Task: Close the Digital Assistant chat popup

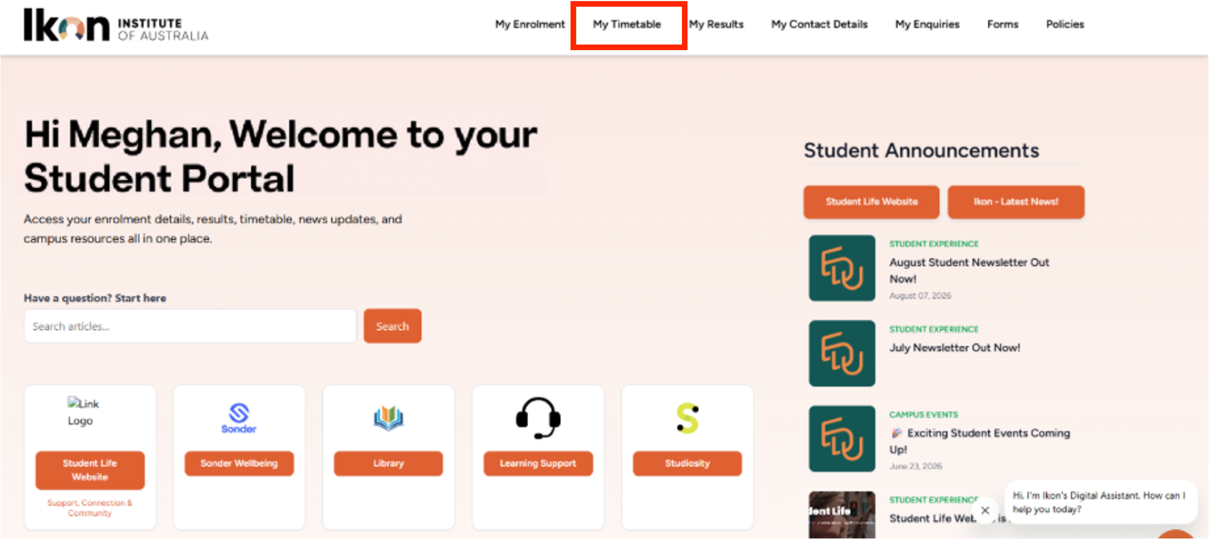Action: (x=985, y=510)
